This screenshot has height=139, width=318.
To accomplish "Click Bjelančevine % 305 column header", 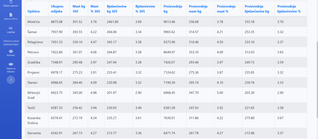I will click(145, 9).
